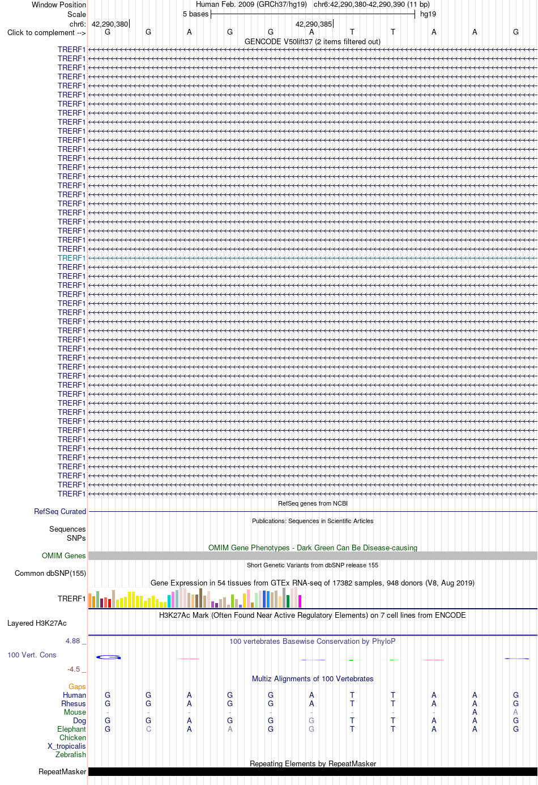Click the tall blue PhyloP conservation peak

tap(108, 657)
